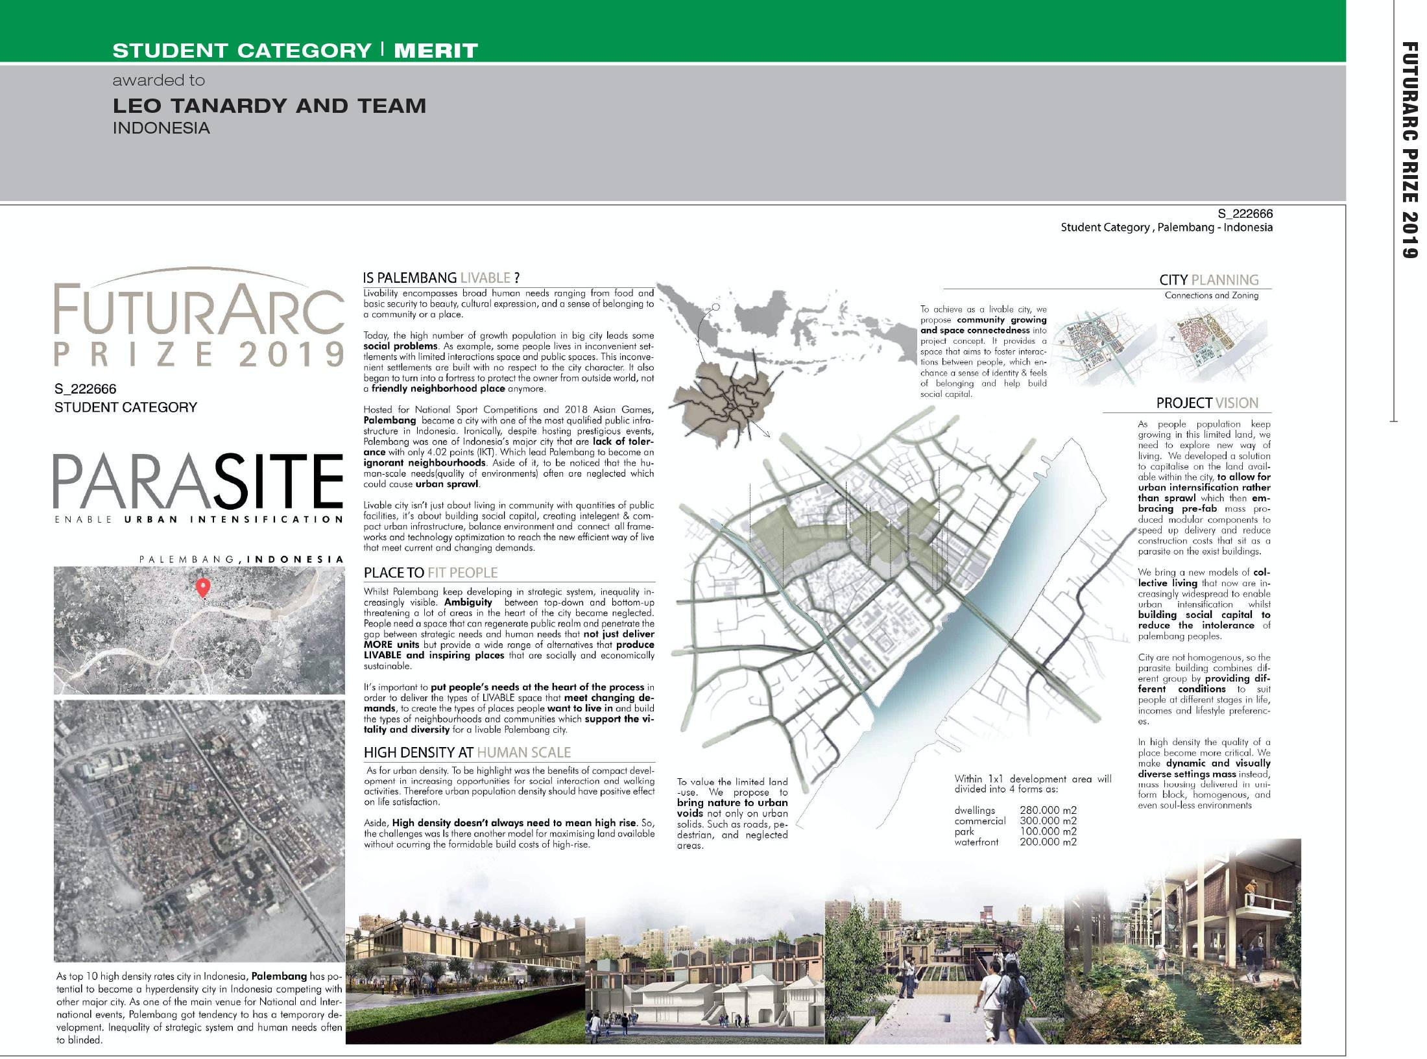Click the 'CITY PLANNING' heading
Screen dimensions: 1427x1059
coord(1209,280)
